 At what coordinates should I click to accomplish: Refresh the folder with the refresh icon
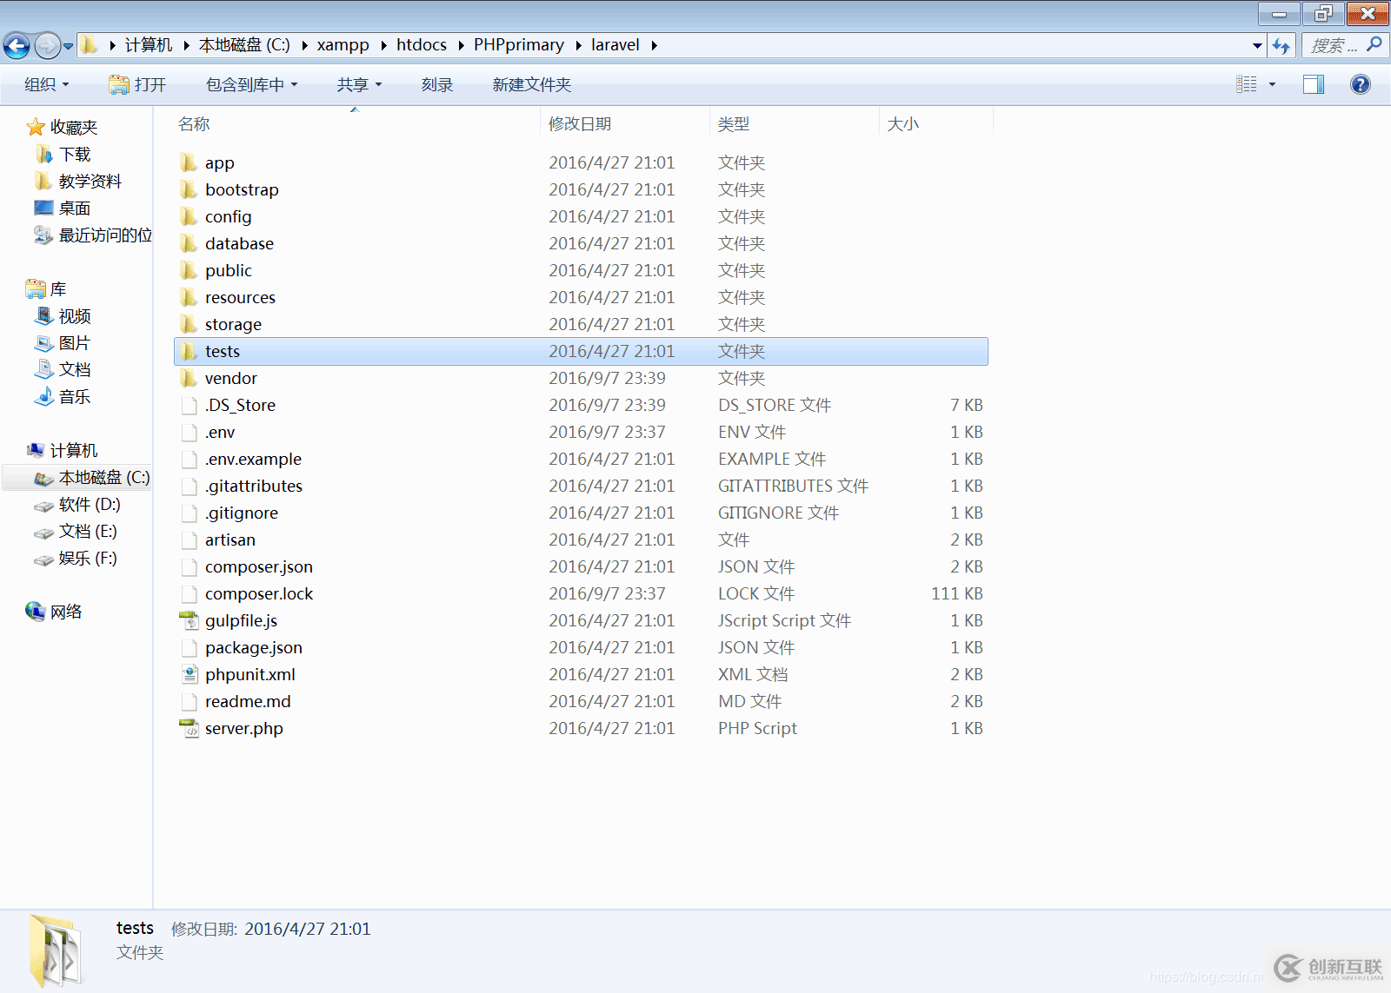pos(1281,45)
